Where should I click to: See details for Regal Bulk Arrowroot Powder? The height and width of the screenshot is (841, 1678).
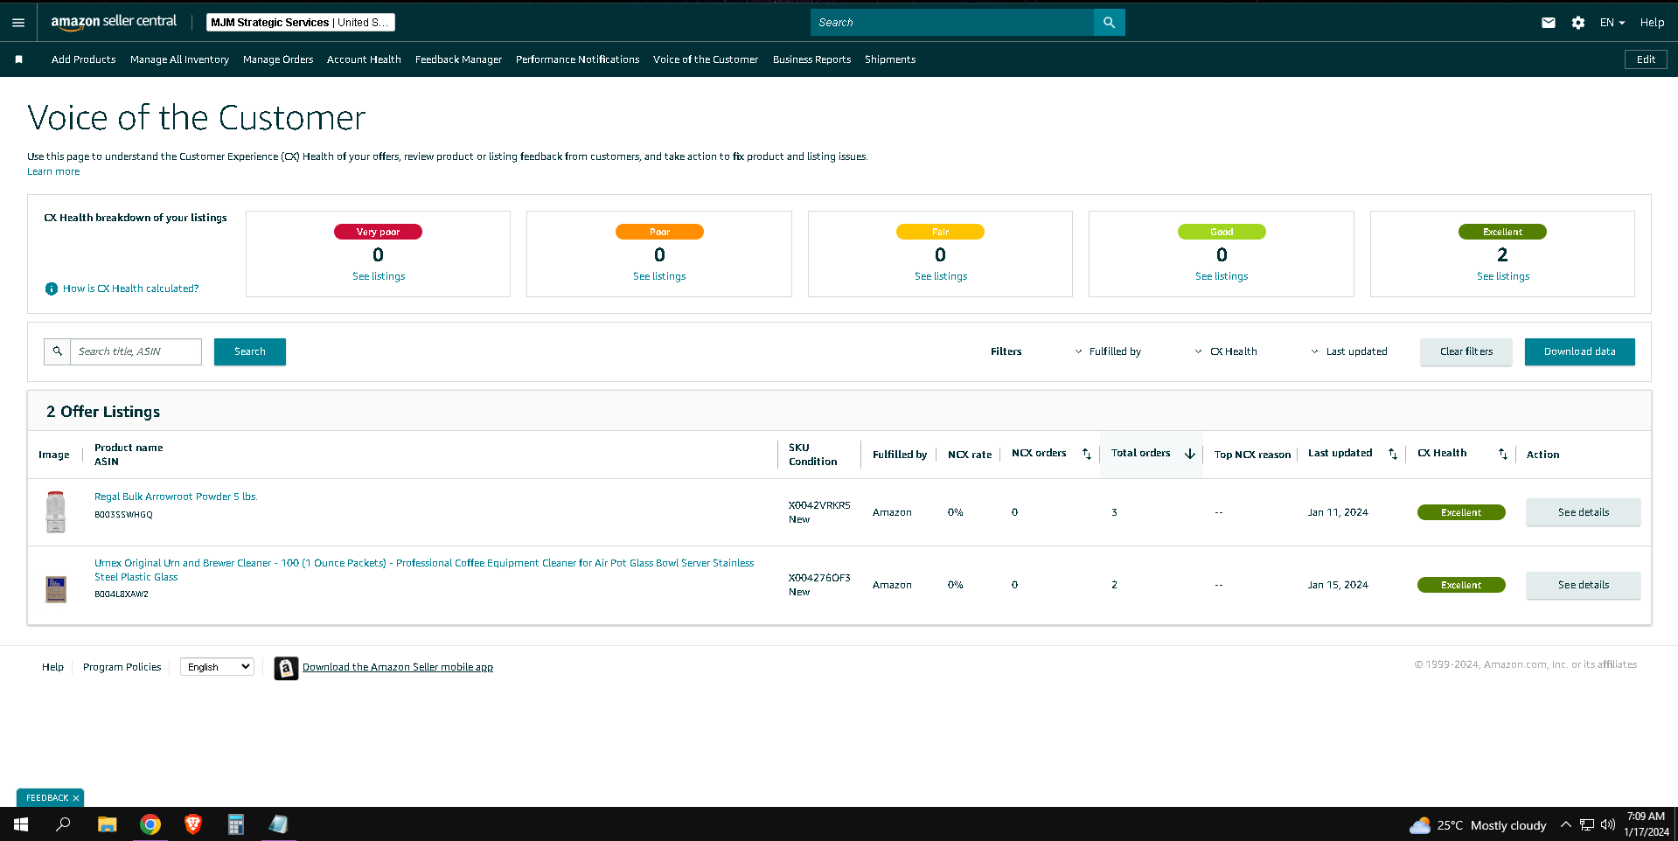click(x=1583, y=512)
